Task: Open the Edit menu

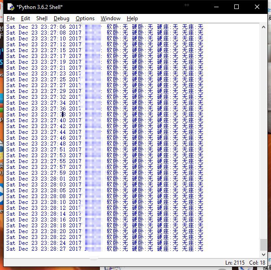Action: pyautogui.click(x=26, y=18)
